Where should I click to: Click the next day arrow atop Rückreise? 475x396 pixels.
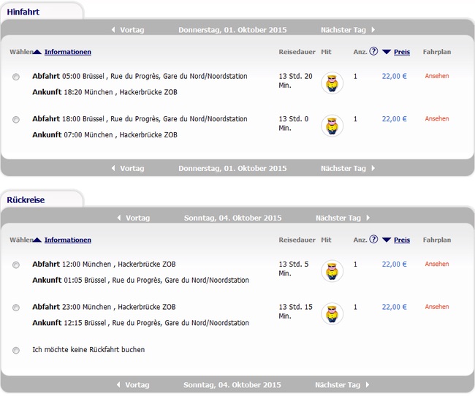point(368,218)
